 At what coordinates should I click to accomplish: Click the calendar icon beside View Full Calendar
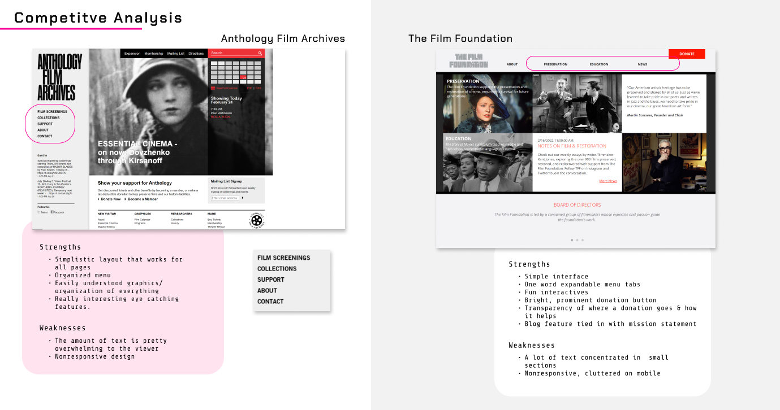[213, 88]
